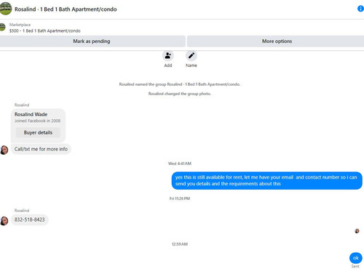Click Rosalind's avatar next to phone number
The width and height of the screenshot is (364, 271).
(x=4, y=221)
